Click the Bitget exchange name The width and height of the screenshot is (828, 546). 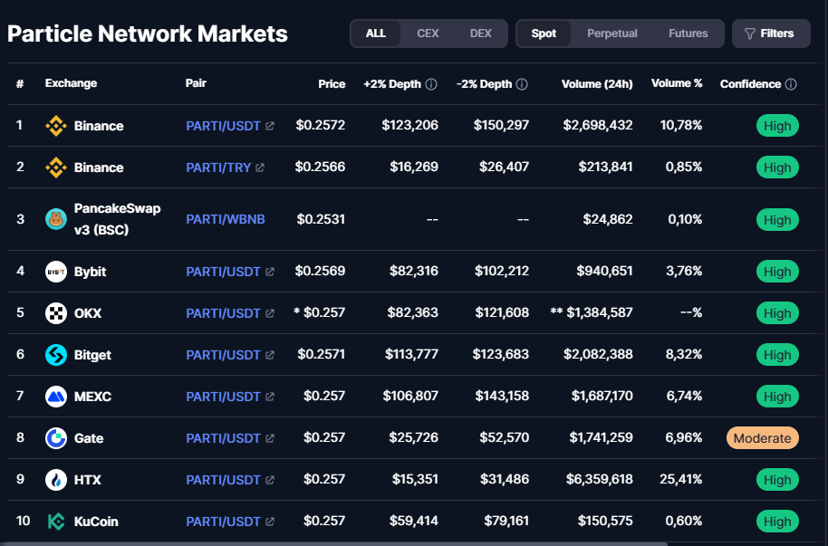92,355
